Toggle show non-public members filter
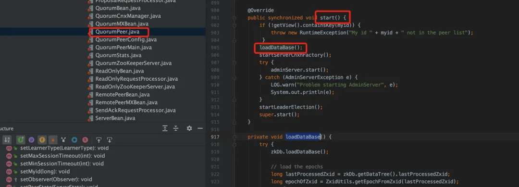 pos(52,140)
